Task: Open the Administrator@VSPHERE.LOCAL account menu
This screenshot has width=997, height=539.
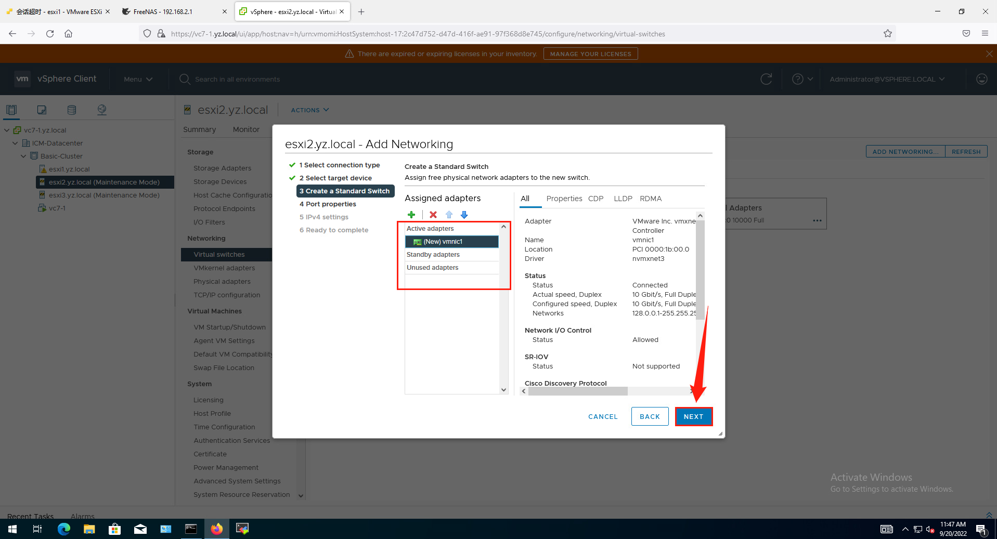Action: [x=887, y=79]
